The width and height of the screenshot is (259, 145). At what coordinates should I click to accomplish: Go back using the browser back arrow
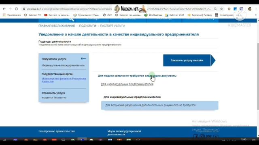click(4, 9)
